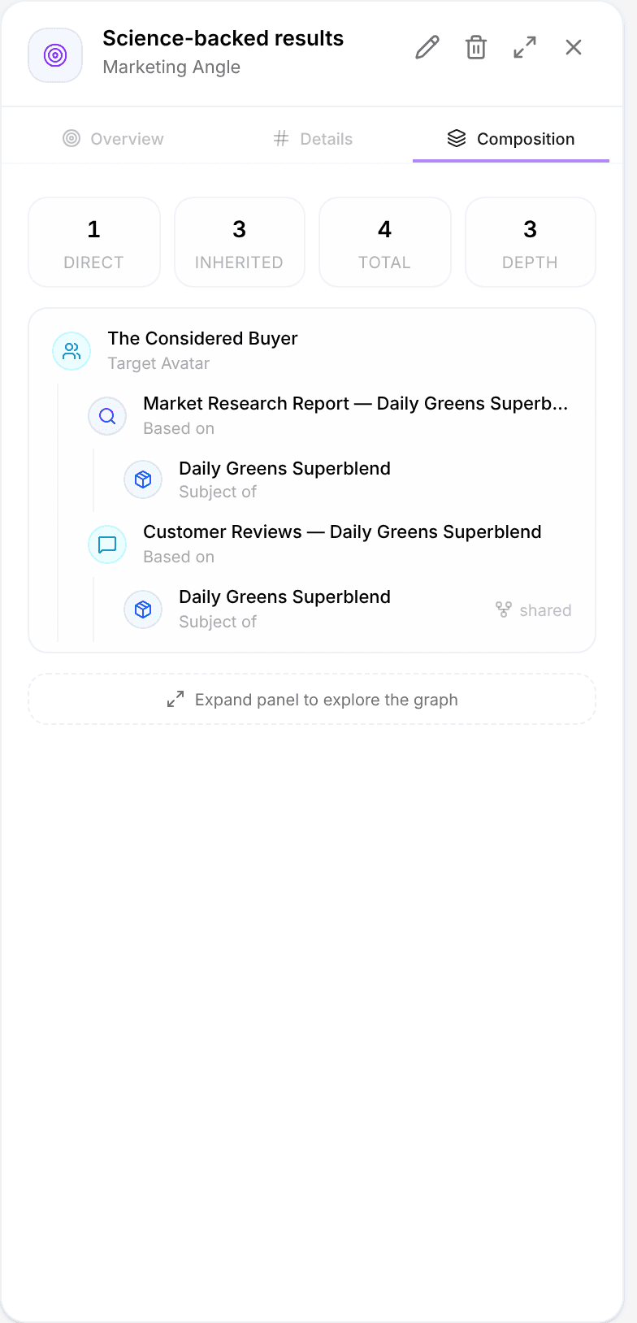Viewport: 637px width, 1323px height.
Task: Click the pencil edit icon
Action: point(427,47)
